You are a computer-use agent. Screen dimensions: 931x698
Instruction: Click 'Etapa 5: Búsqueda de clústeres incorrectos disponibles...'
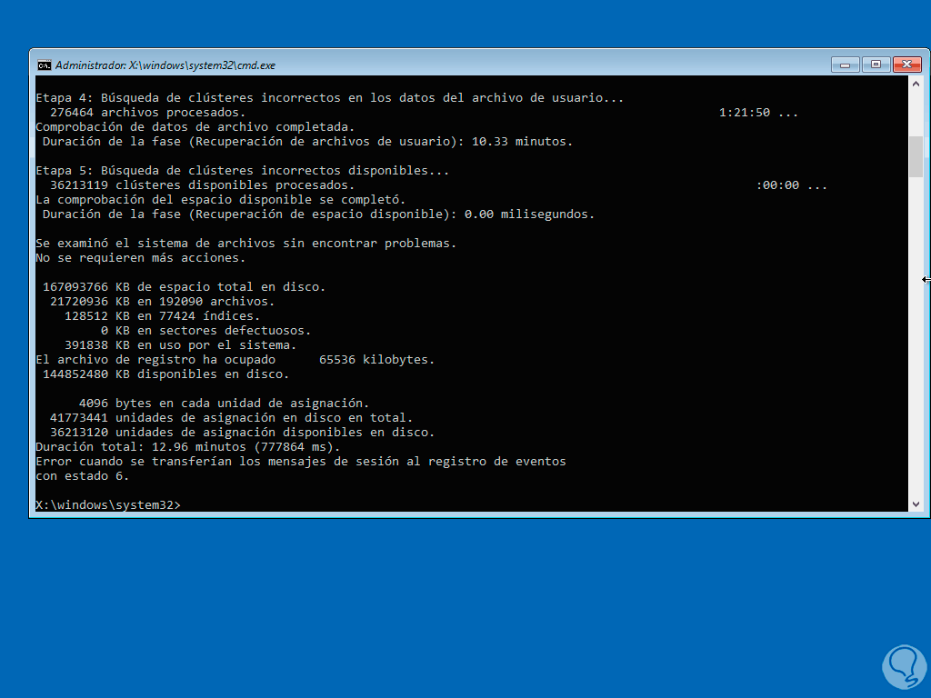tap(242, 171)
